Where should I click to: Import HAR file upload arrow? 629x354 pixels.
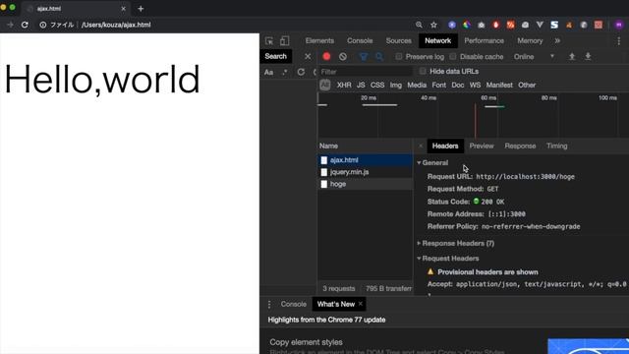point(572,57)
